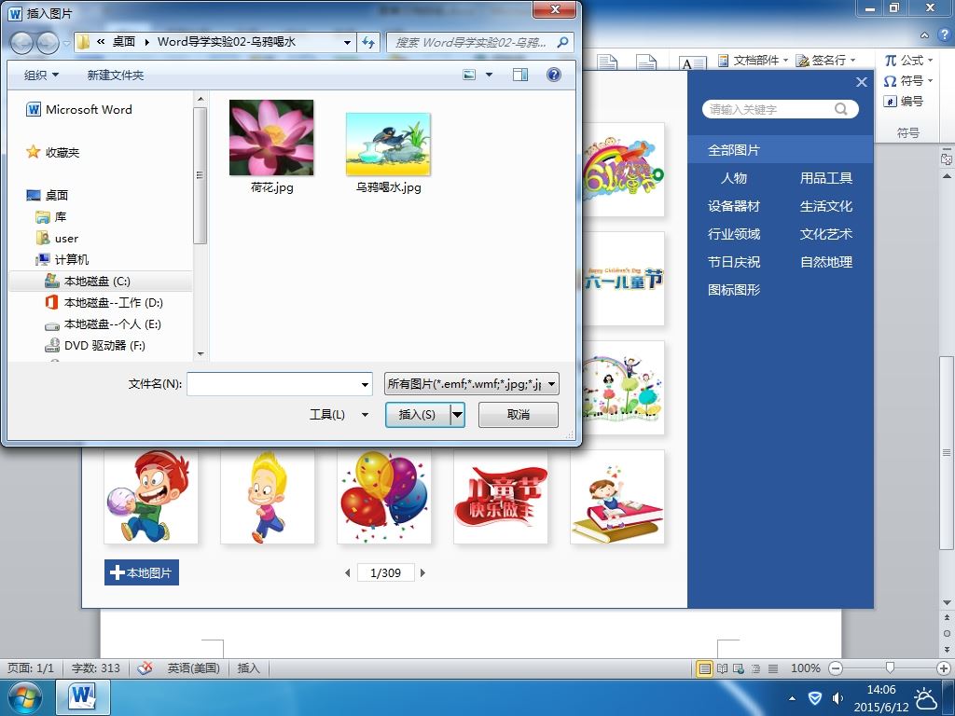
Task: Open the view options dropdown arrow
Action: (489, 75)
